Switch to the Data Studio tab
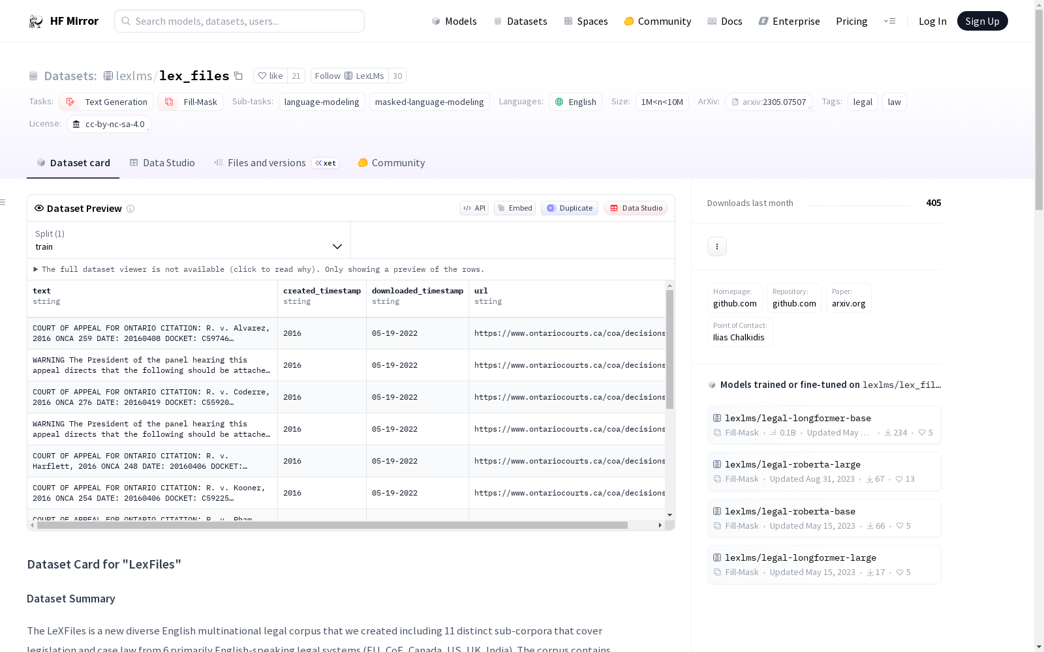 [x=162, y=163]
